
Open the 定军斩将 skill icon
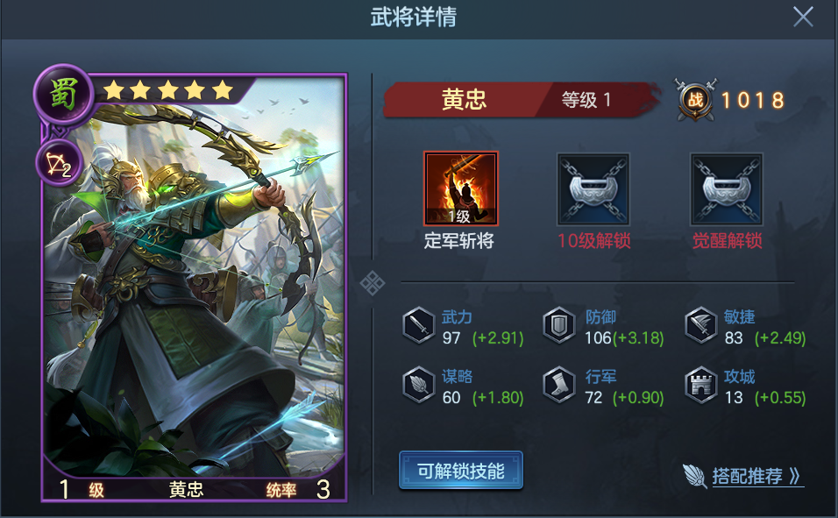coord(461,188)
